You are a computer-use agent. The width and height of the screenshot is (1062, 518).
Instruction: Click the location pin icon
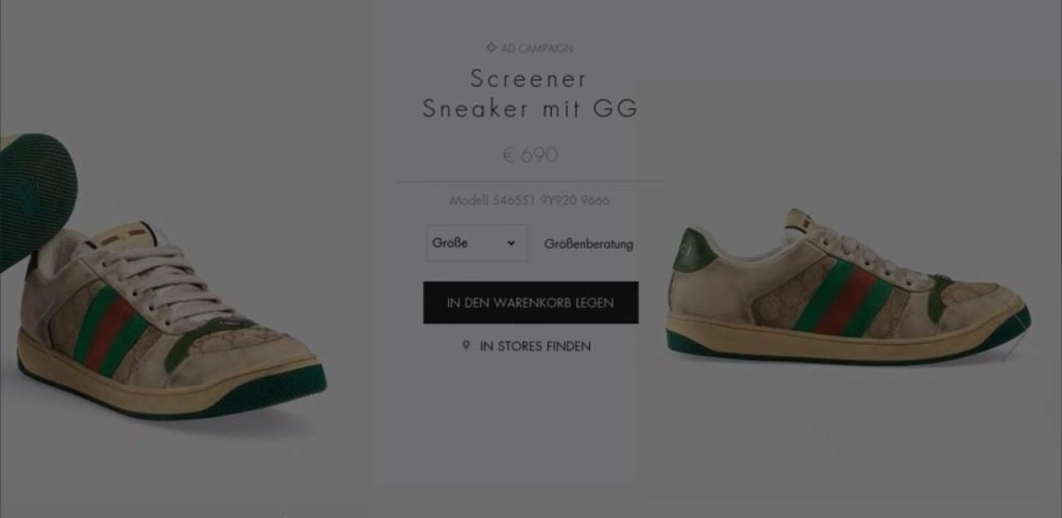point(466,346)
